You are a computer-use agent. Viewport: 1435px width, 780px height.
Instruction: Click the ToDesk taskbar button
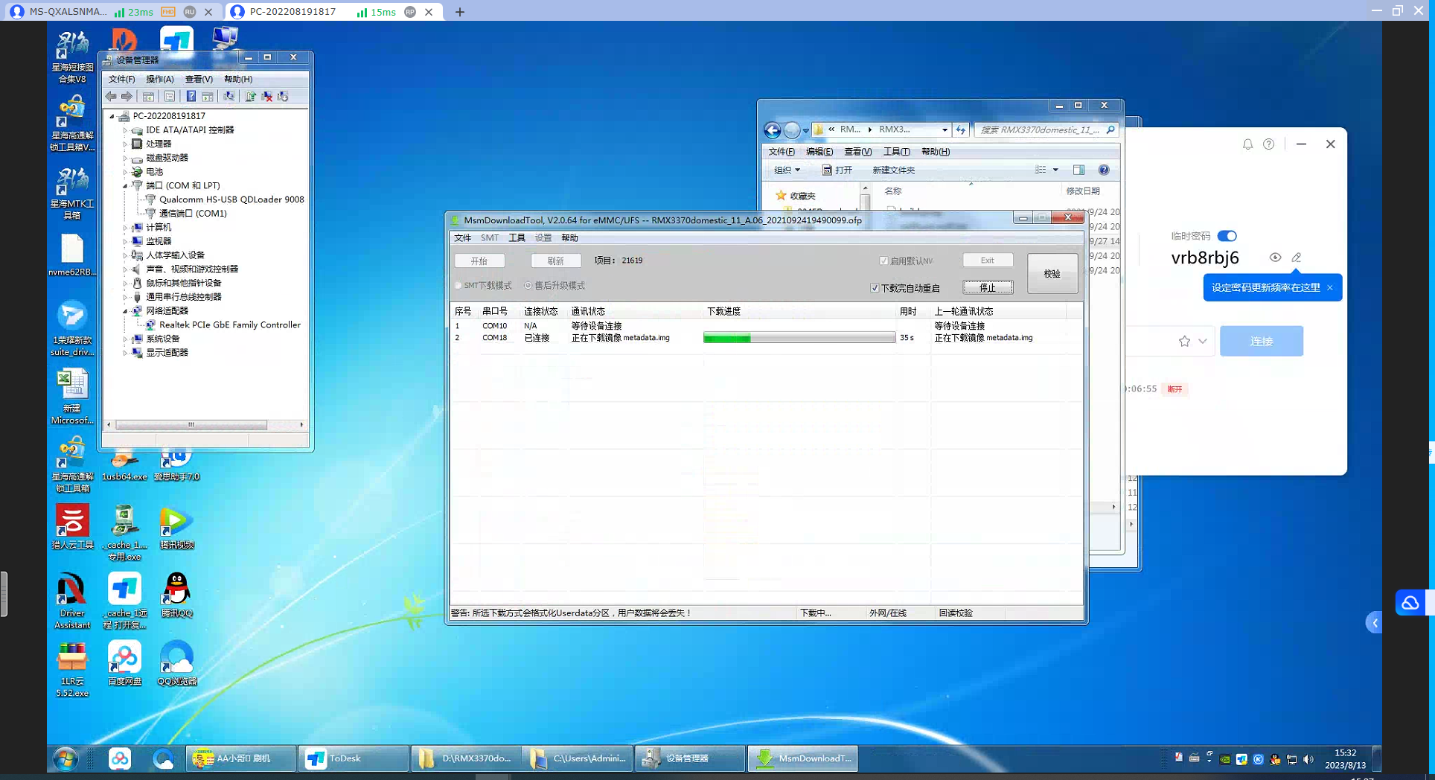coord(353,758)
